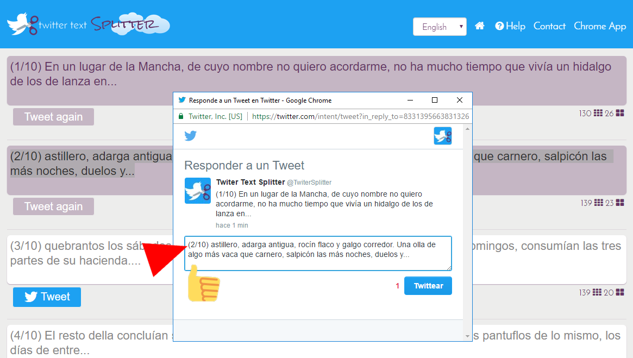The image size is (633, 358).
Task: Click word count icon next to 23
Action: click(x=620, y=203)
